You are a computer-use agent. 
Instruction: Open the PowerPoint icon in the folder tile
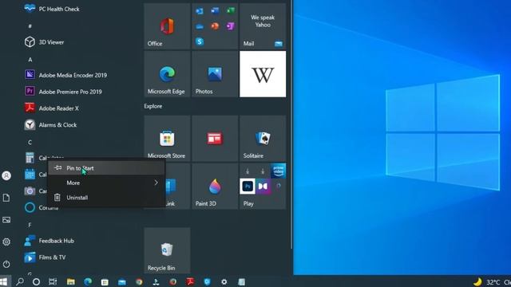pos(215,26)
